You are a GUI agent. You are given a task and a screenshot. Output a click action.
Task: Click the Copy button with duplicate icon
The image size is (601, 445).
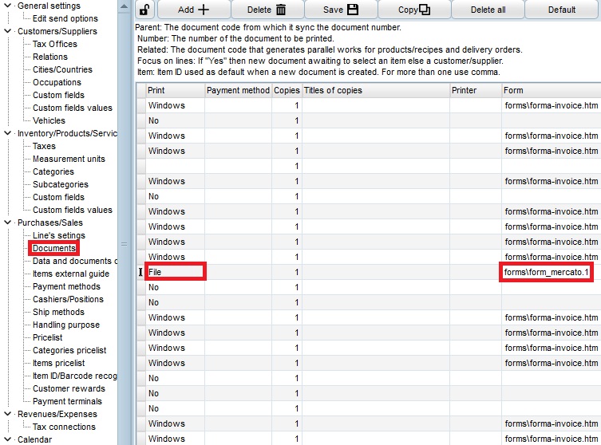point(413,10)
